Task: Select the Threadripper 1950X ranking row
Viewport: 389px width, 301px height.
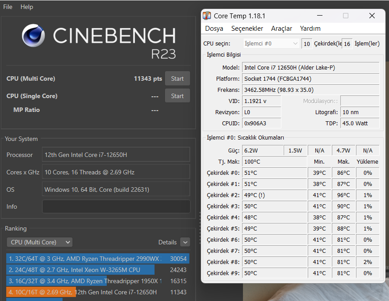Action: tap(98, 281)
